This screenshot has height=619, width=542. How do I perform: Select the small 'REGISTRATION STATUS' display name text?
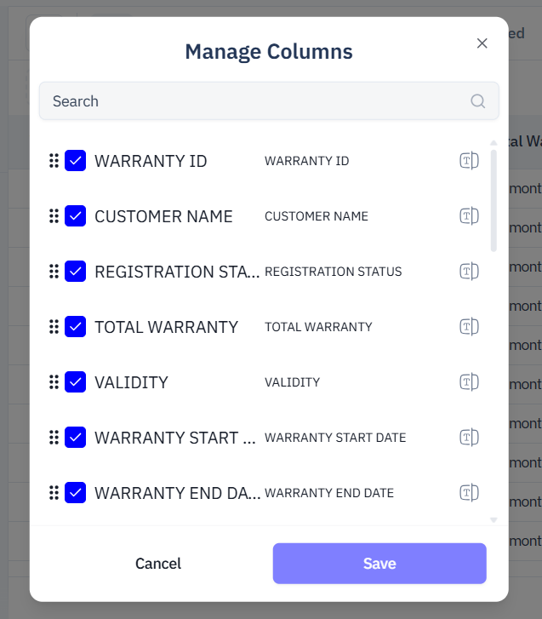(x=334, y=272)
